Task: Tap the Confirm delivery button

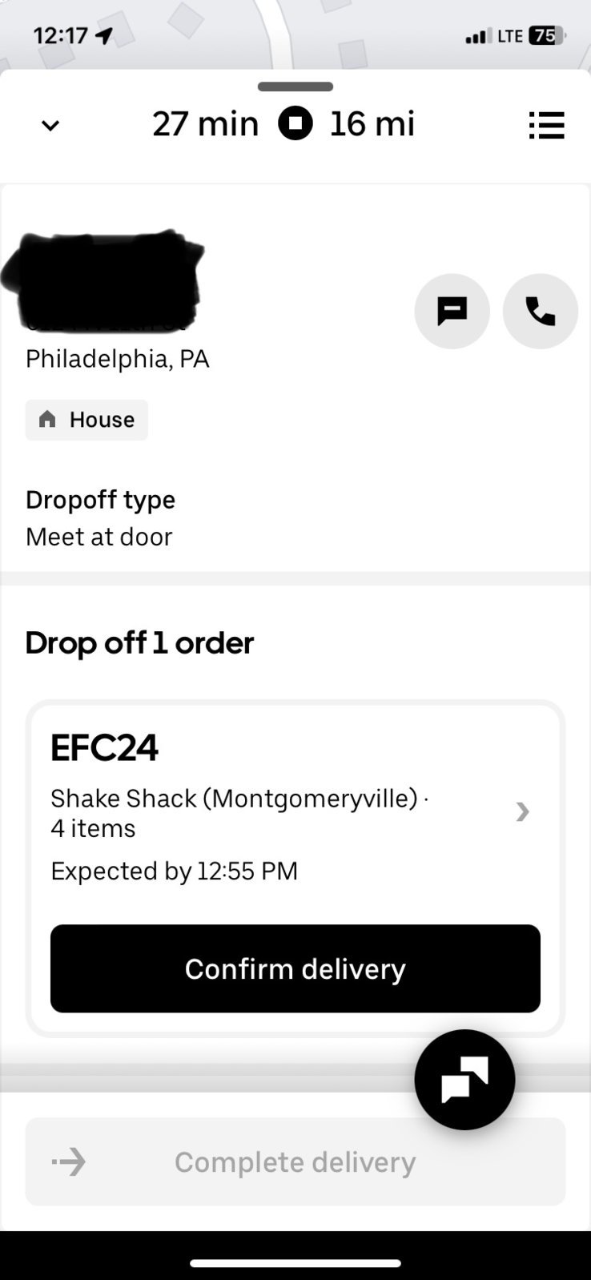Action: pyautogui.click(x=295, y=968)
